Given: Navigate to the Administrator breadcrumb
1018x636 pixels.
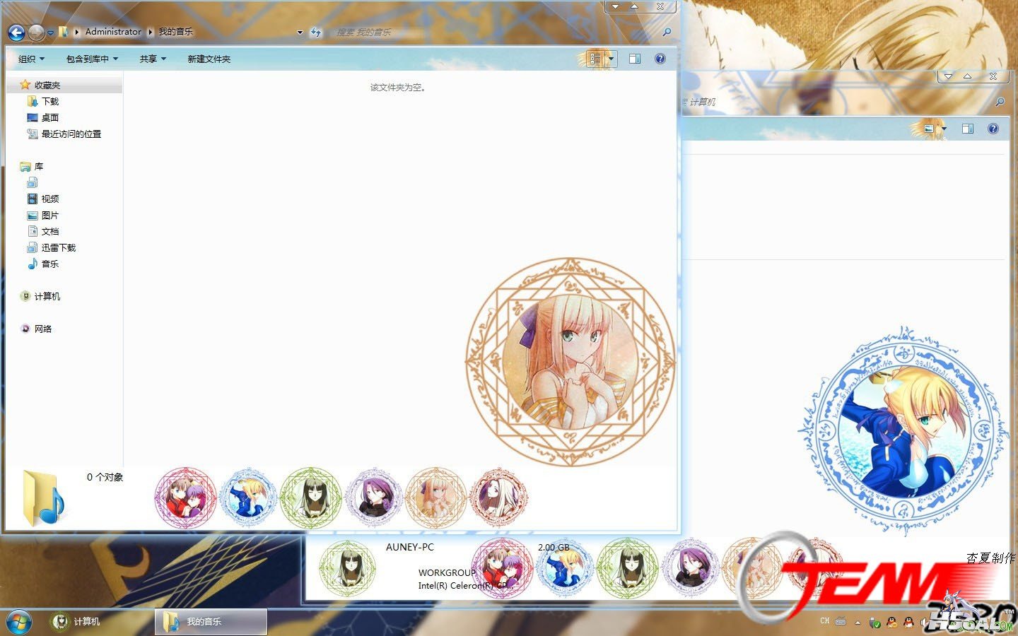Looking at the screenshot, I should pos(113,32).
